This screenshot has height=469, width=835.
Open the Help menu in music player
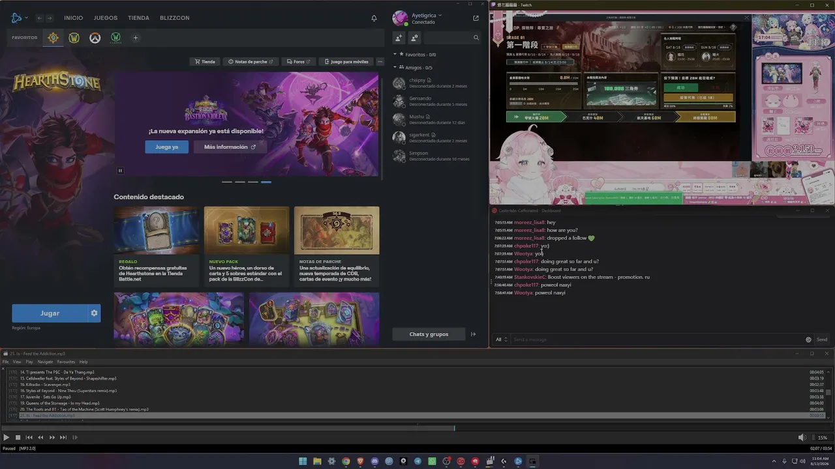(x=83, y=362)
